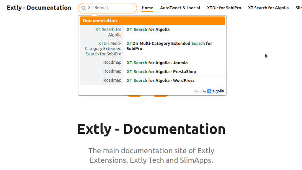Viewport: 302px width, 170px height.
Task: Open the Home nav tab
Action: coord(147,8)
